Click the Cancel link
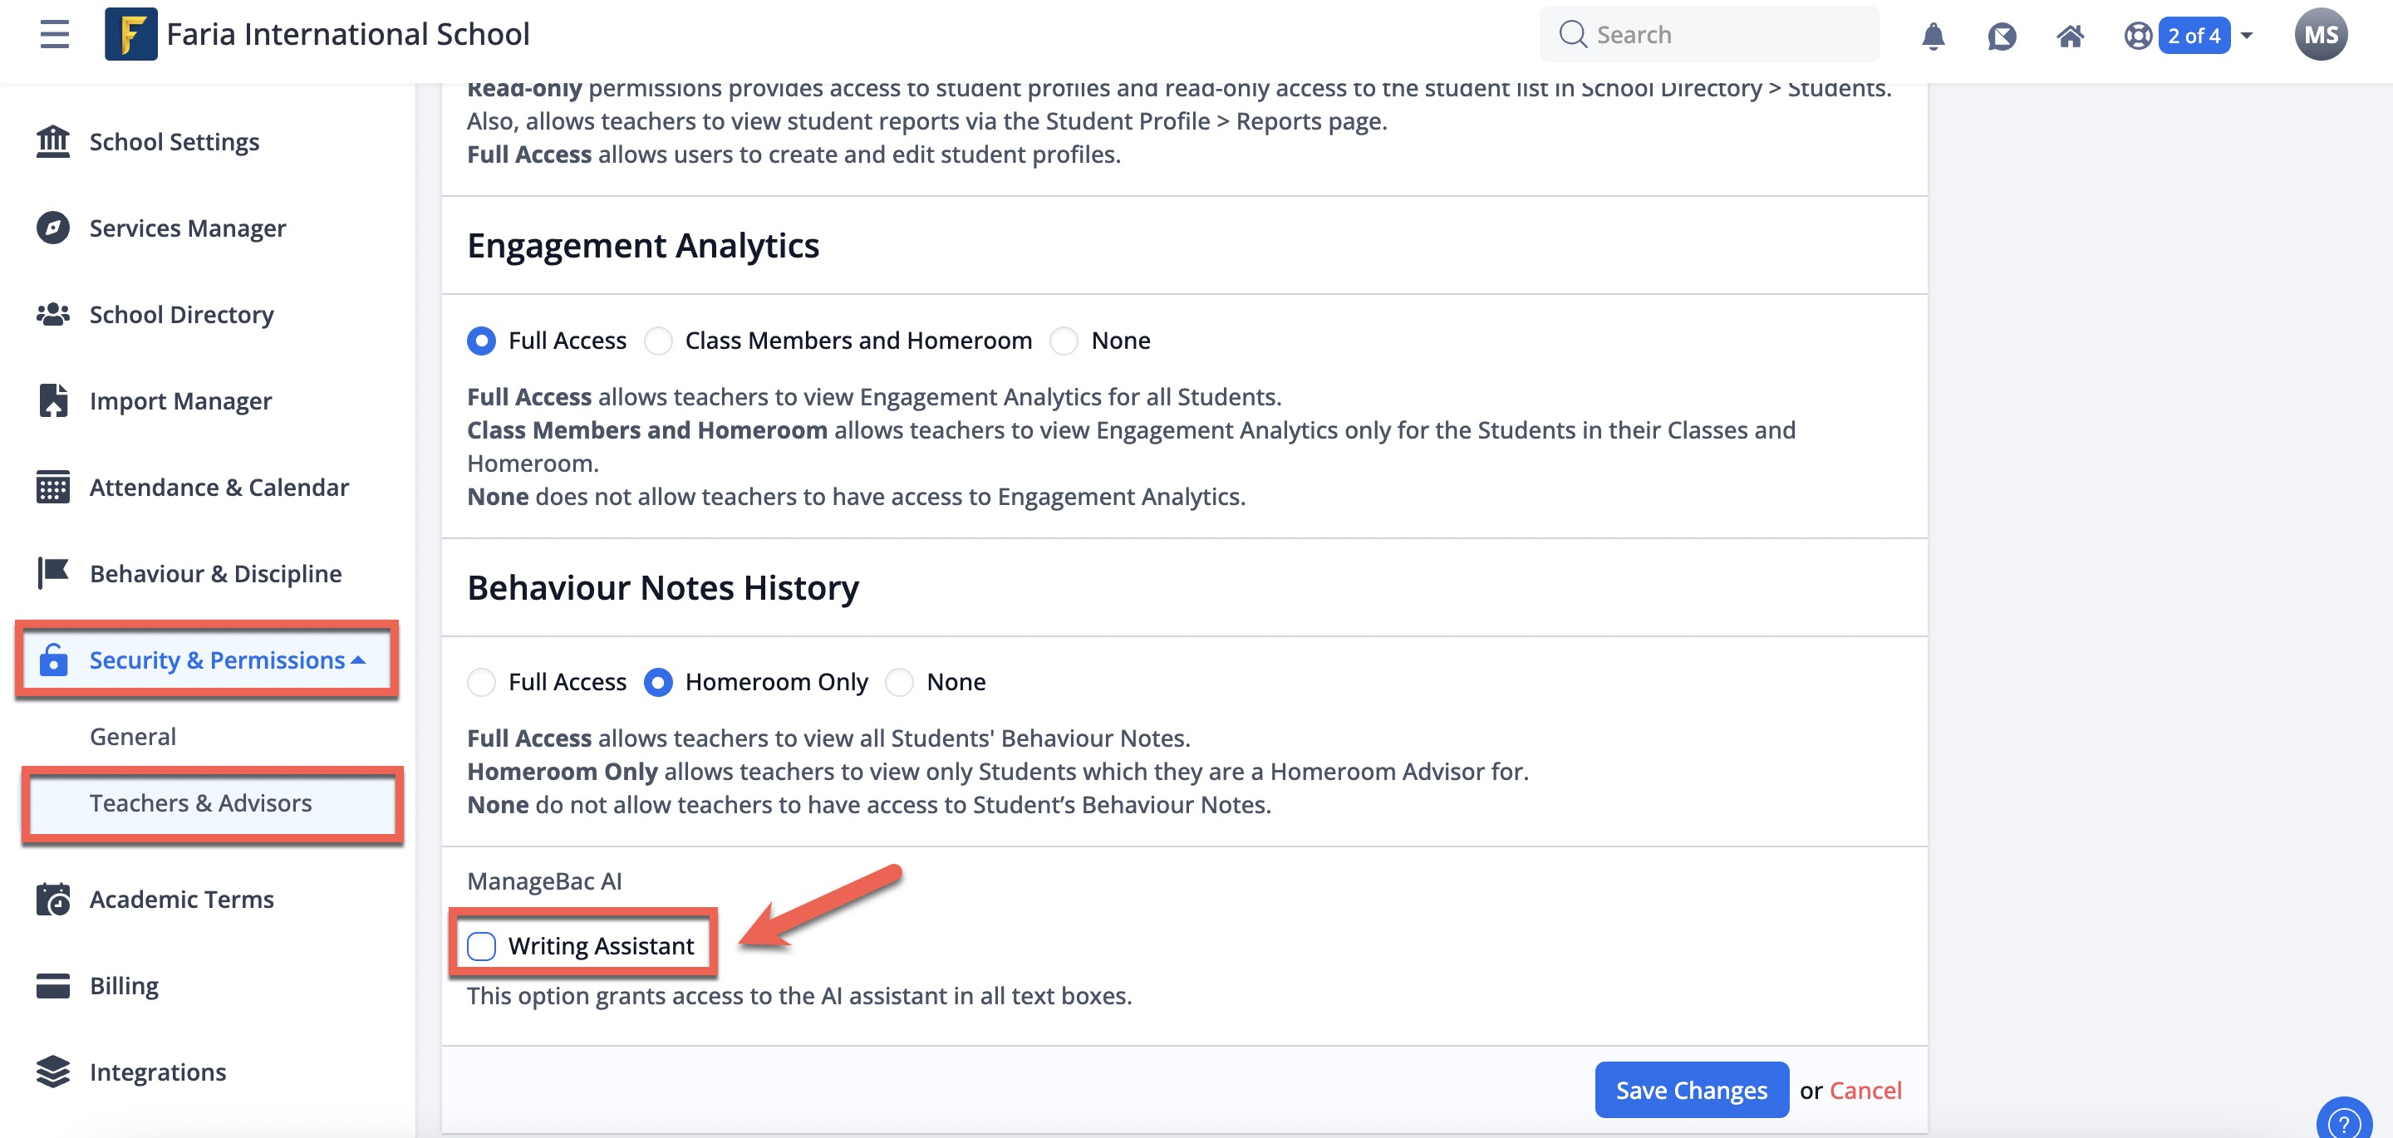This screenshot has height=1138, width=2393. (1865, 1090)
